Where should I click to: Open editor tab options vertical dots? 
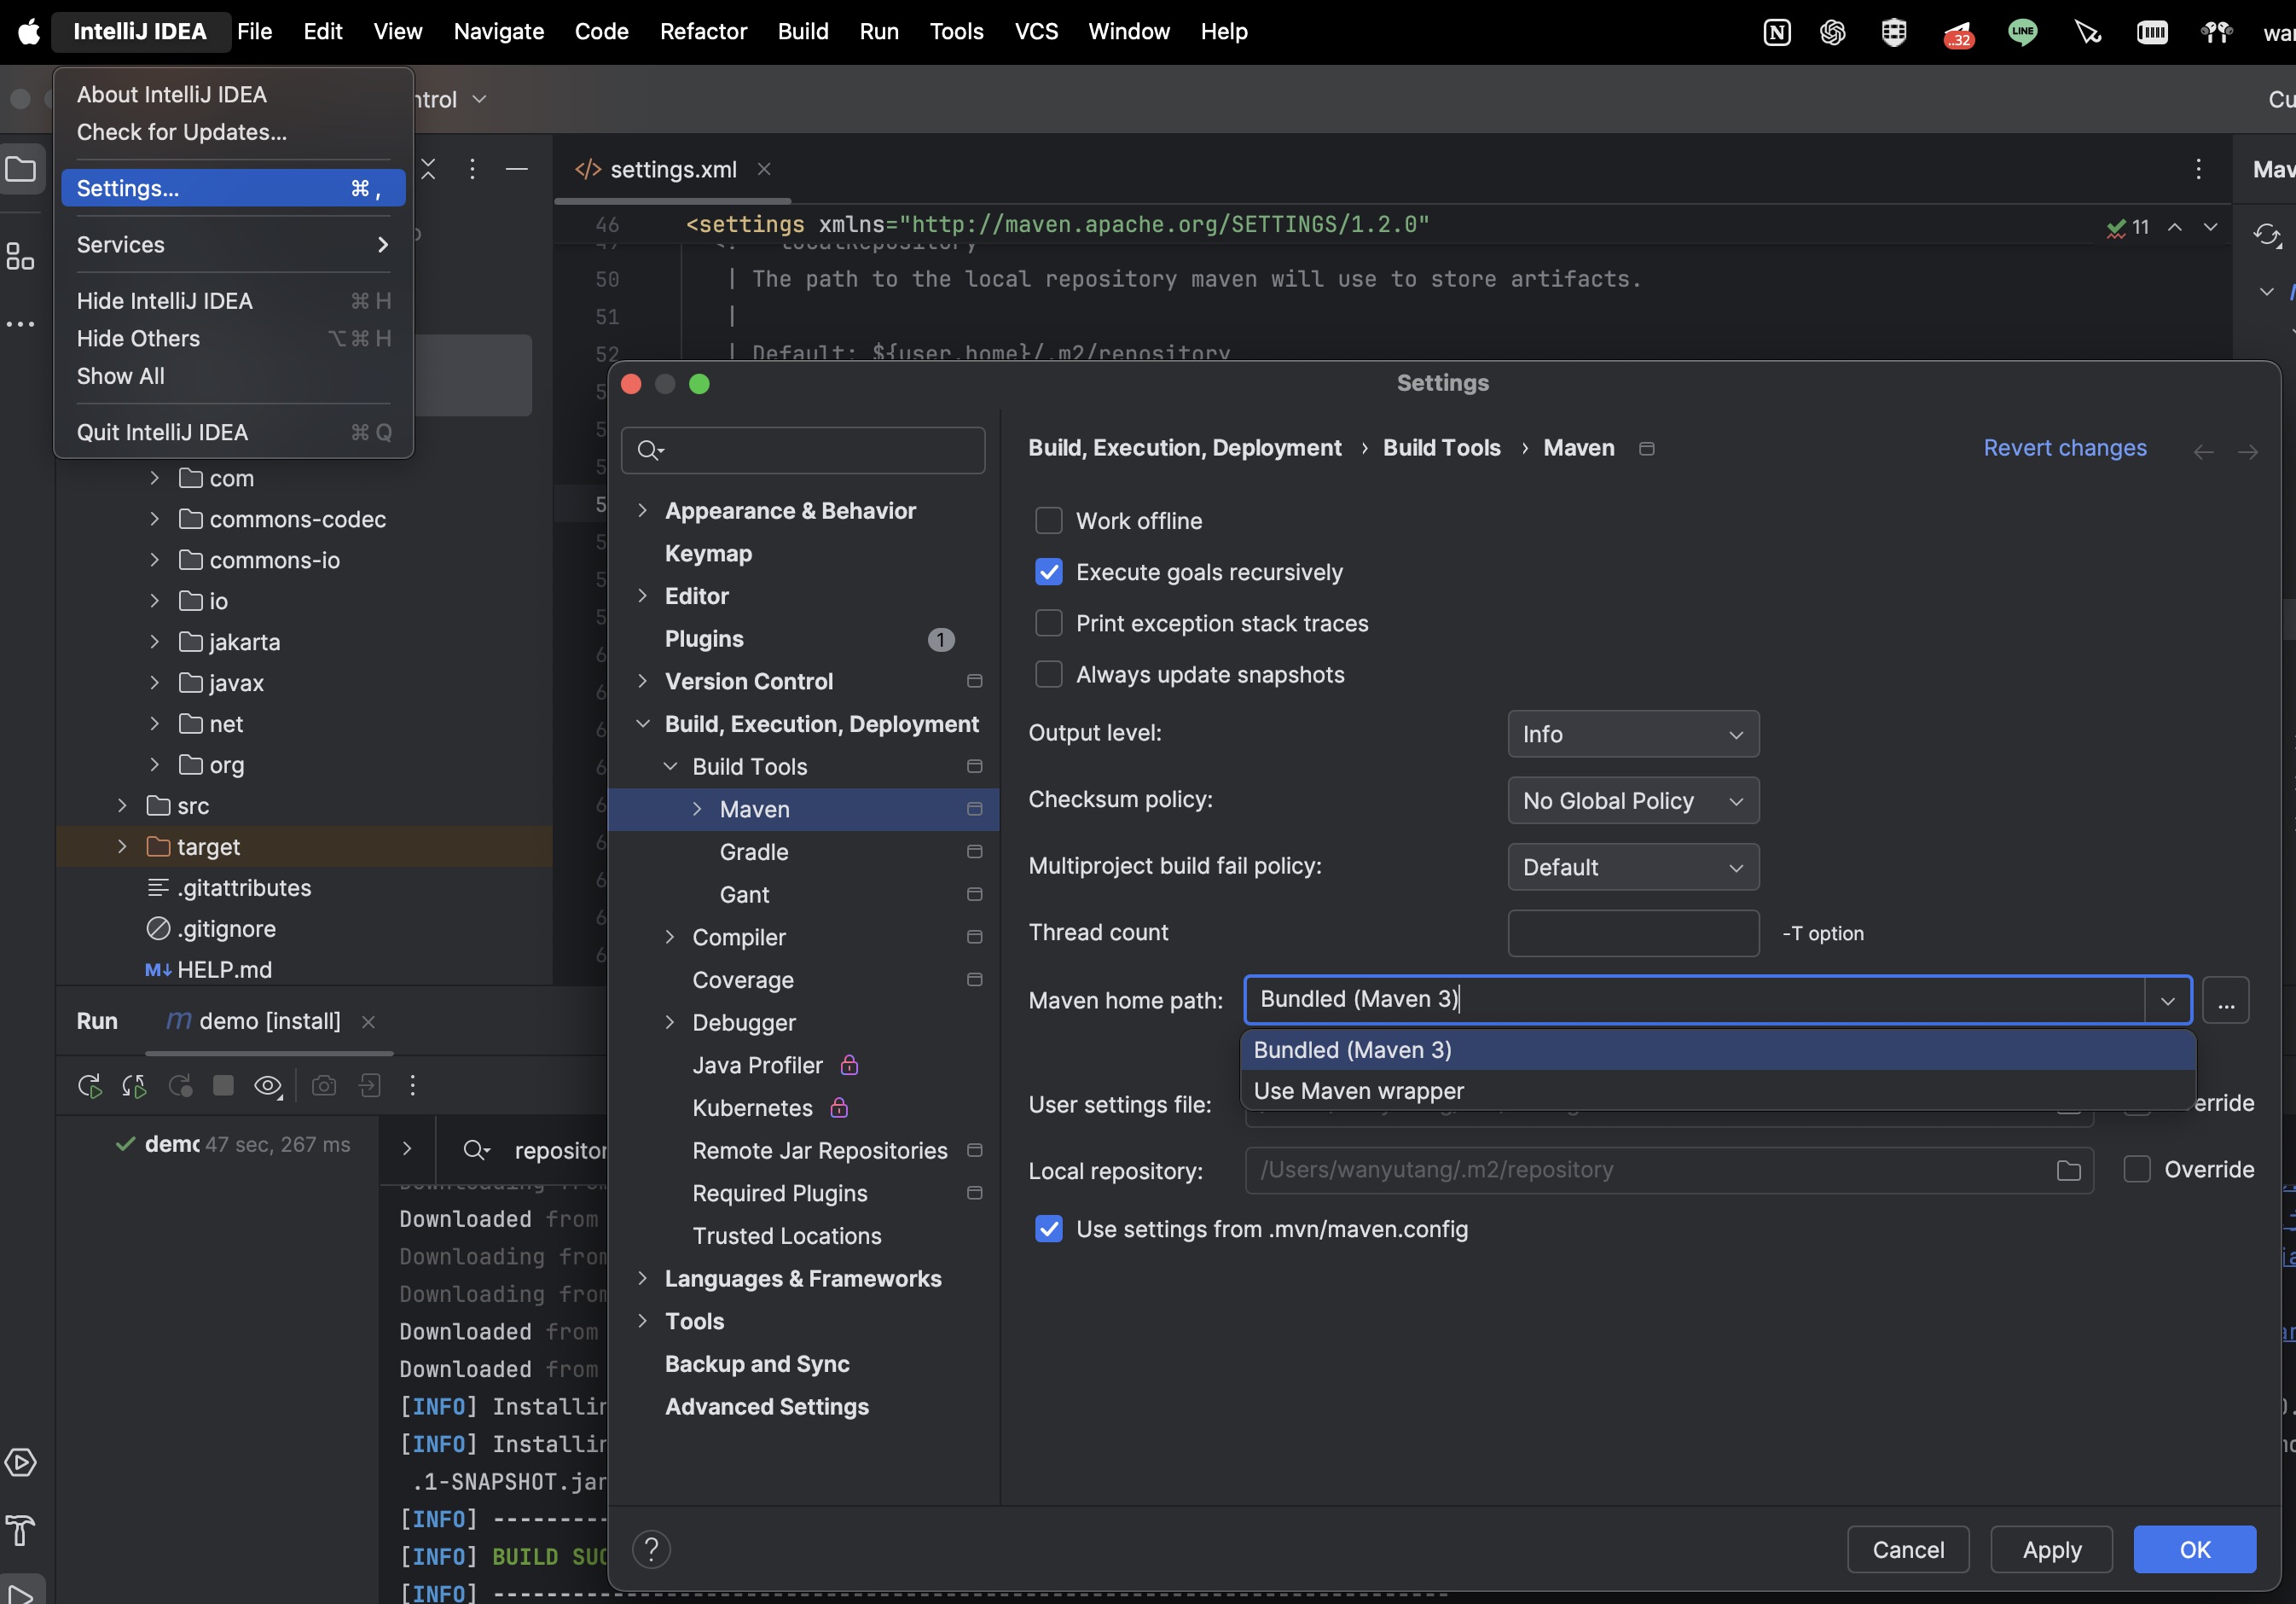pos(2198,169)
